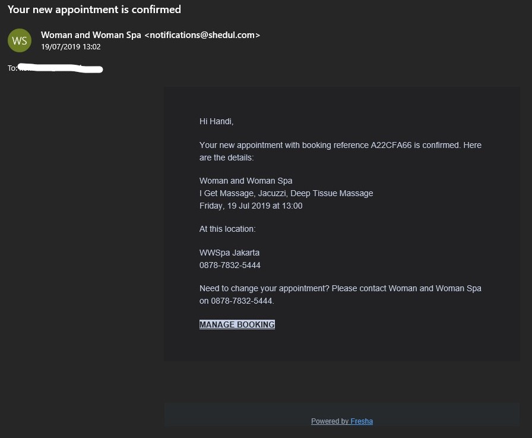This screenshot has height=438, width=532.
Task: Open the MANAGE BOOKING link
Action: (x=237, y=324)
